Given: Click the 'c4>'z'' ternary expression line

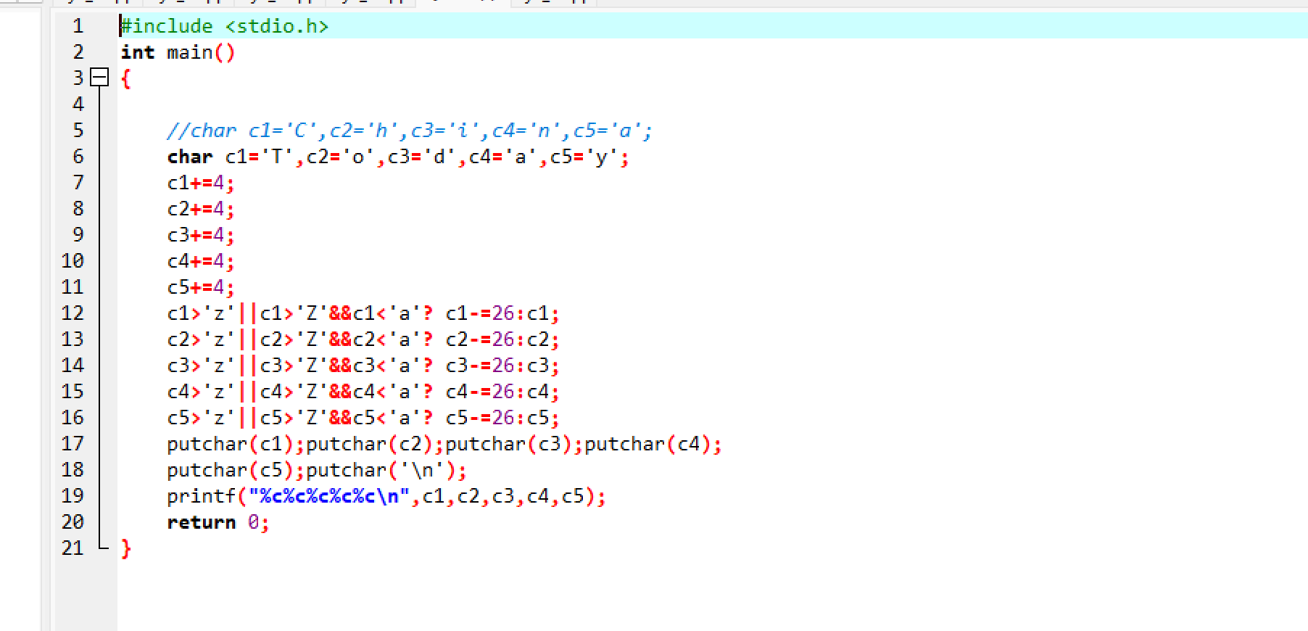Looking at the screenshot, I should (363, 392).
